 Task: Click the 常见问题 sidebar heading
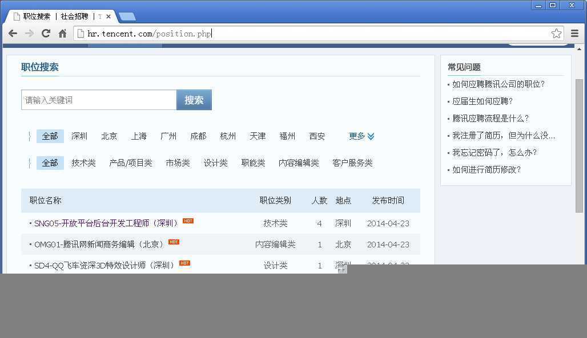click(464, 67)
